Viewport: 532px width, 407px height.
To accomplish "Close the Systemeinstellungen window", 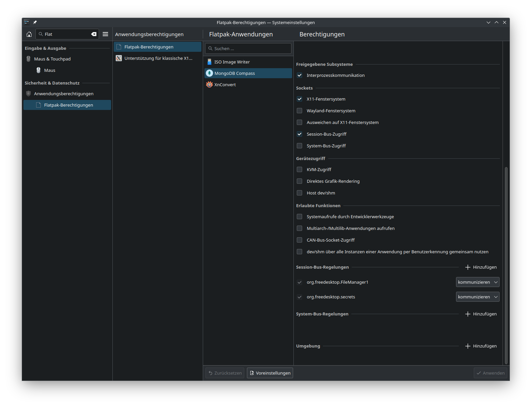I will click(505, 22).
